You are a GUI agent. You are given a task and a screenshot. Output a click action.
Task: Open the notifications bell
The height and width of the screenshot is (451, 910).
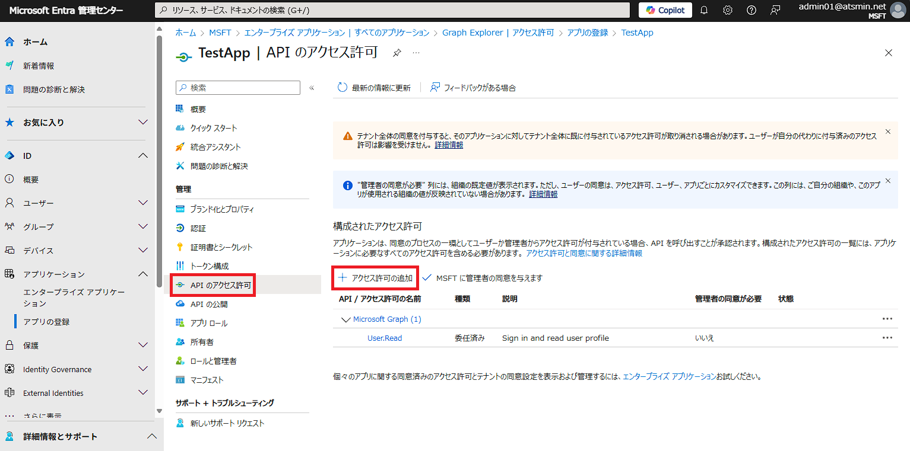point(704,10)
